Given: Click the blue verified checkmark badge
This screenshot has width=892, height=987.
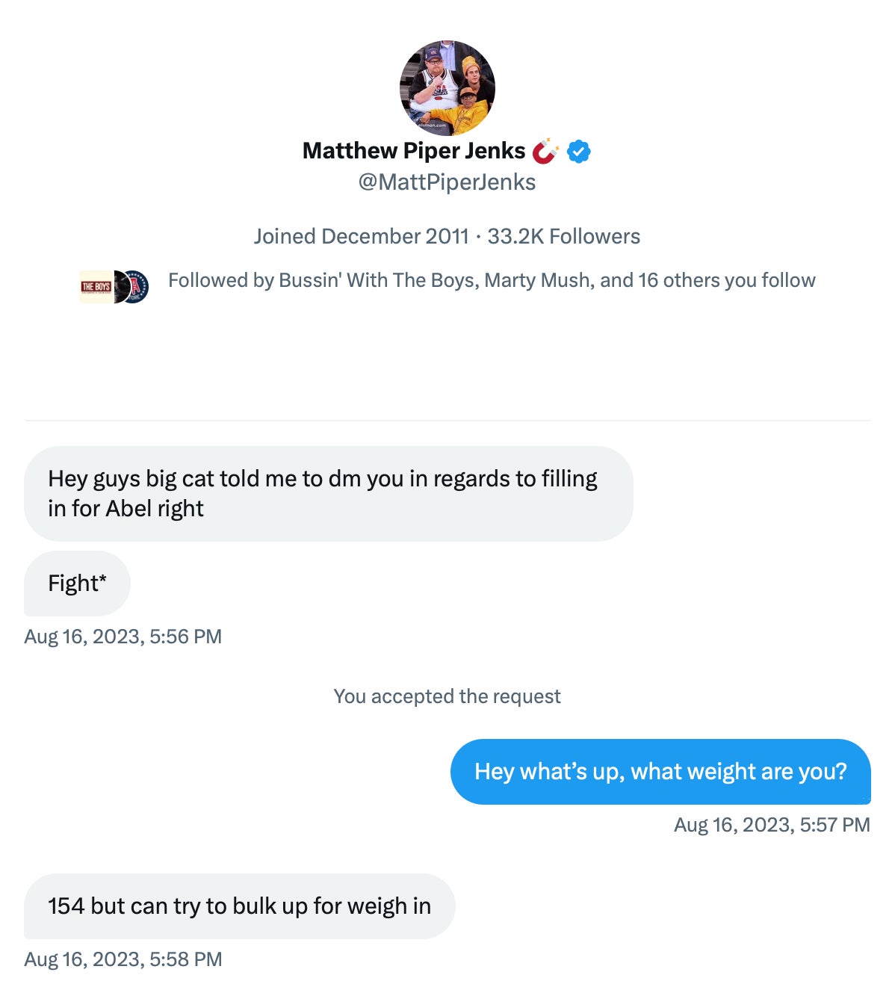Looking at the screenshot, I should pyautogui.click(x=579, y=152).
